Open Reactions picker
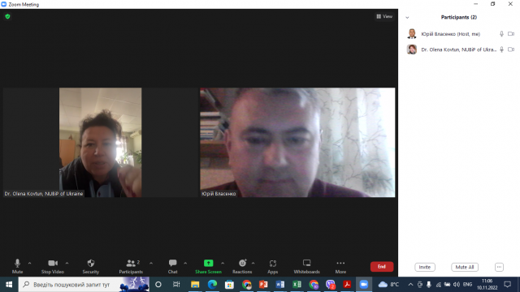The image size is (520, 292). coord(242,266)
